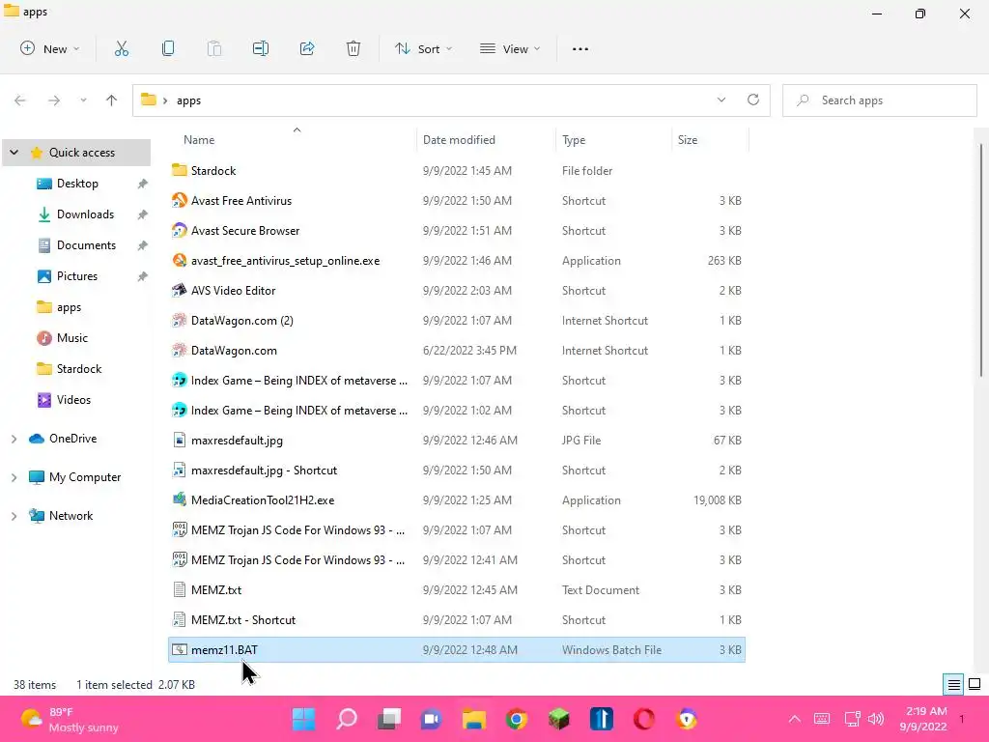The width and height of the screenshot is (989, 742).
Task: Open the View options dropdown
Action: point(510,48)
